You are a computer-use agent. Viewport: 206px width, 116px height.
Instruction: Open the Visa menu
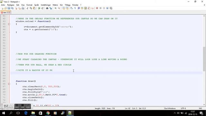tap(23, 5)
